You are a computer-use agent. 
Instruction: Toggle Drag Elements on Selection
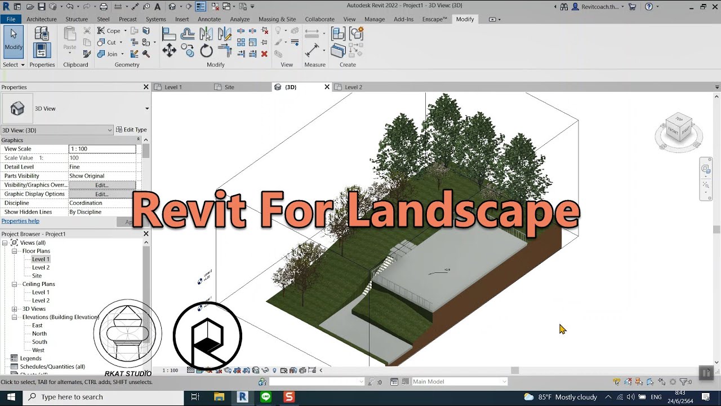(662, 382)
